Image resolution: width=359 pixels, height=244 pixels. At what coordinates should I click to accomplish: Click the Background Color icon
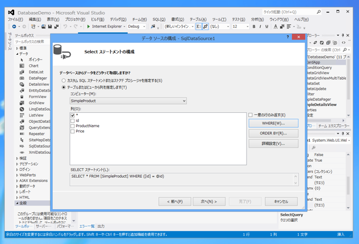(282, 26)
